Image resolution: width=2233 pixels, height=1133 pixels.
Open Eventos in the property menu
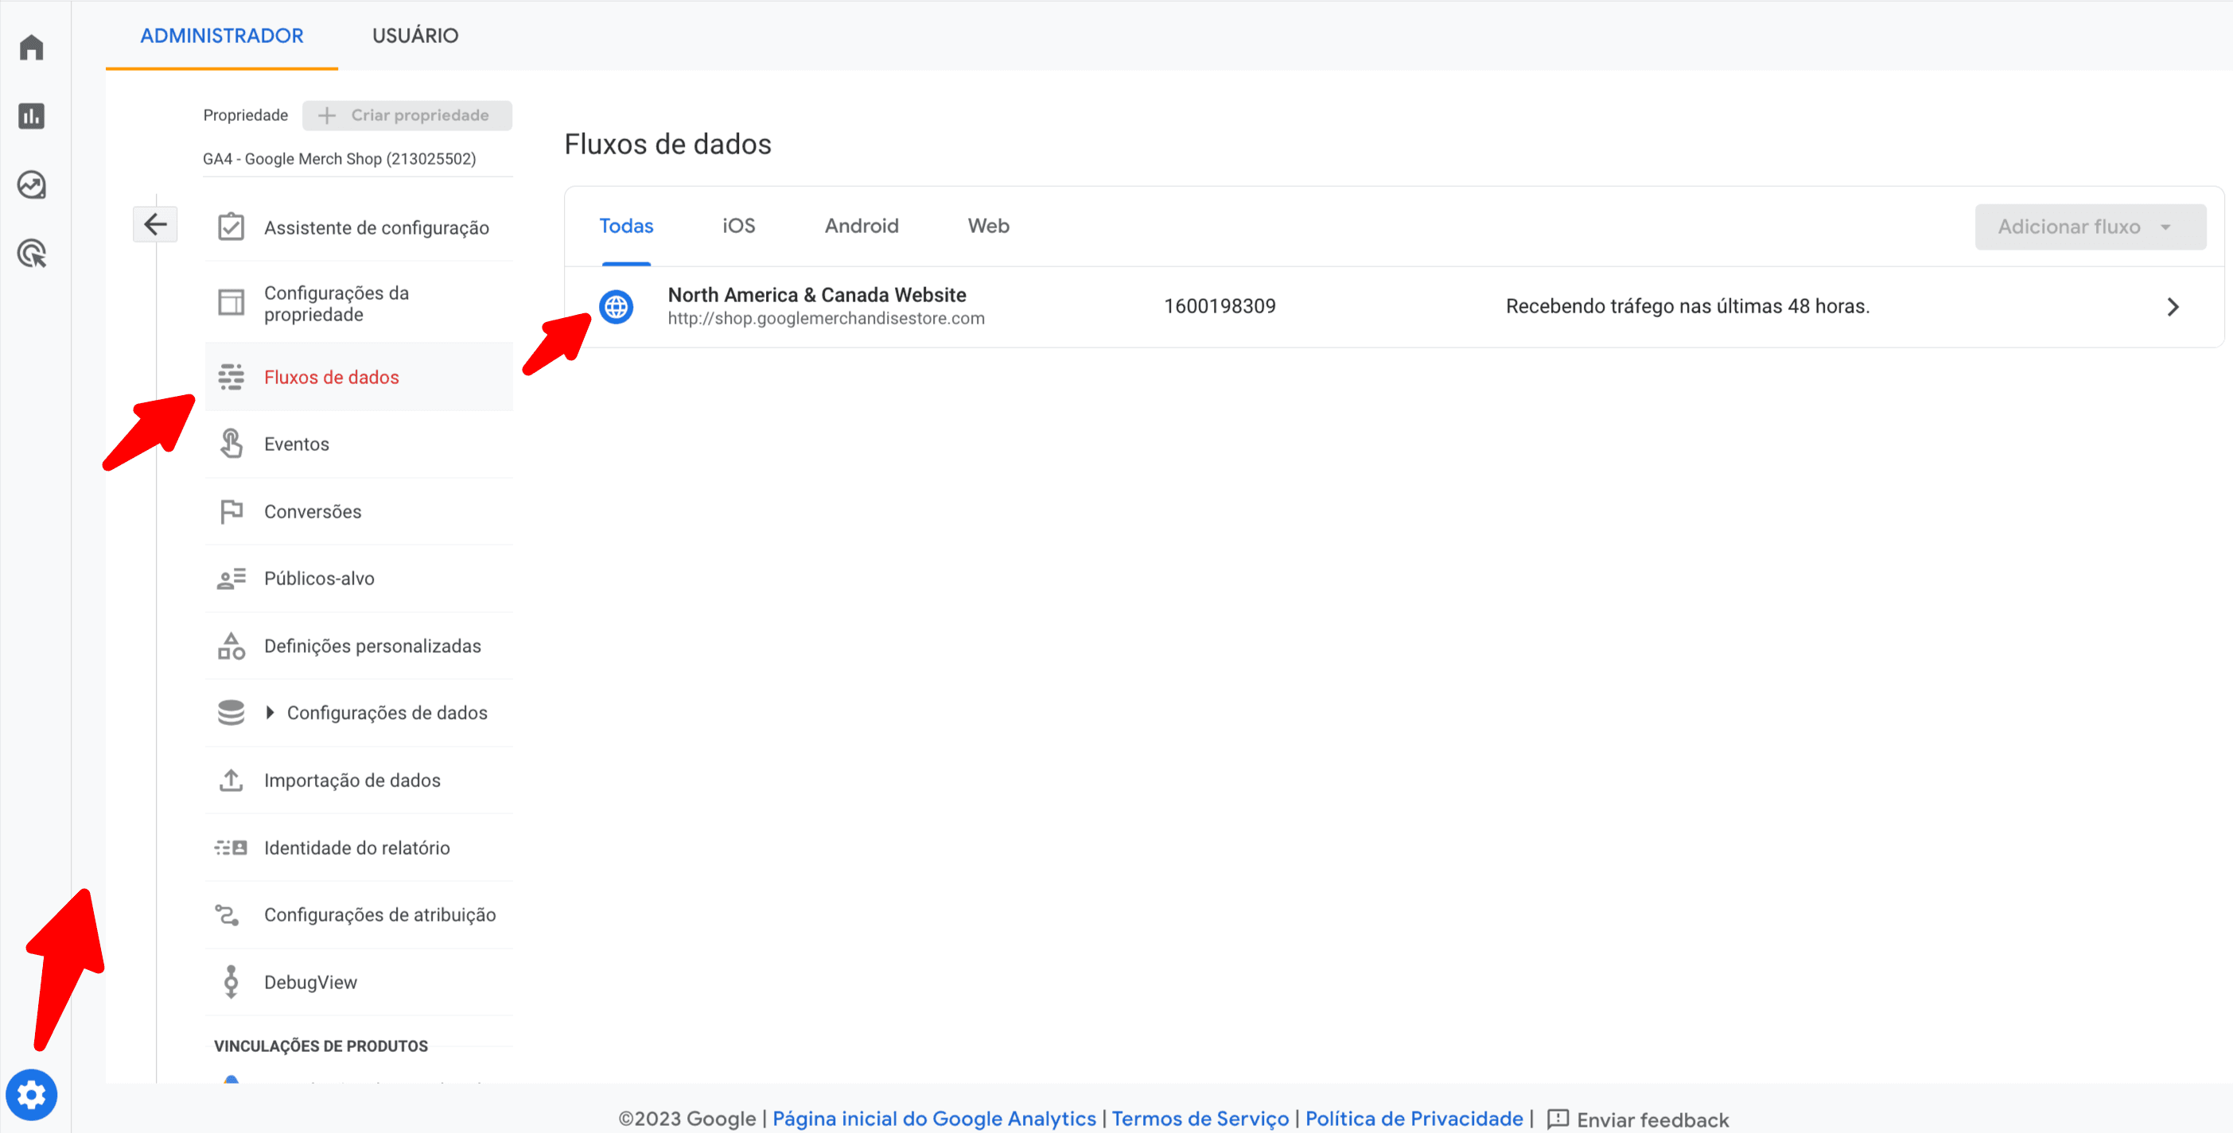pyautogui.click(x=296, y=444)
